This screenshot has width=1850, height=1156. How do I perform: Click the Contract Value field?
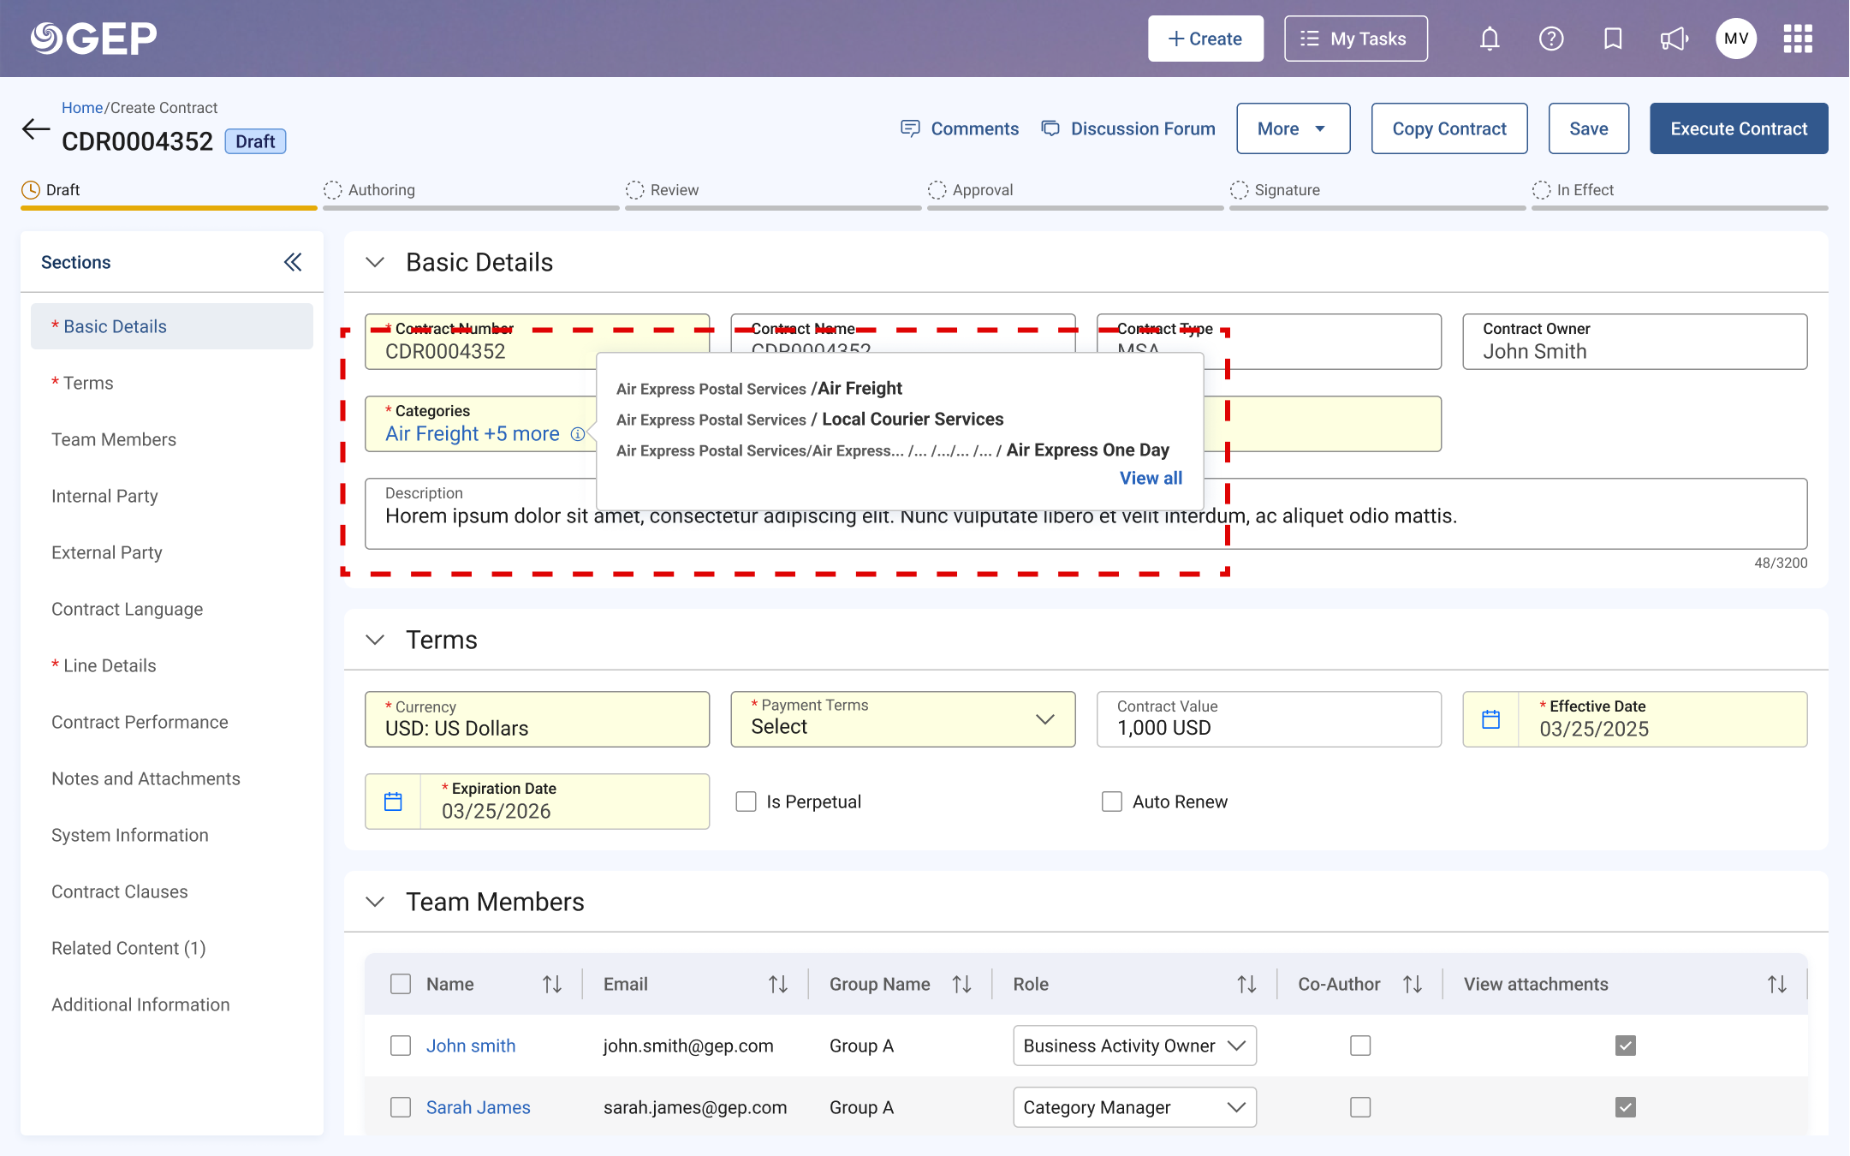pyautogui.click(x=1269, y=719)
